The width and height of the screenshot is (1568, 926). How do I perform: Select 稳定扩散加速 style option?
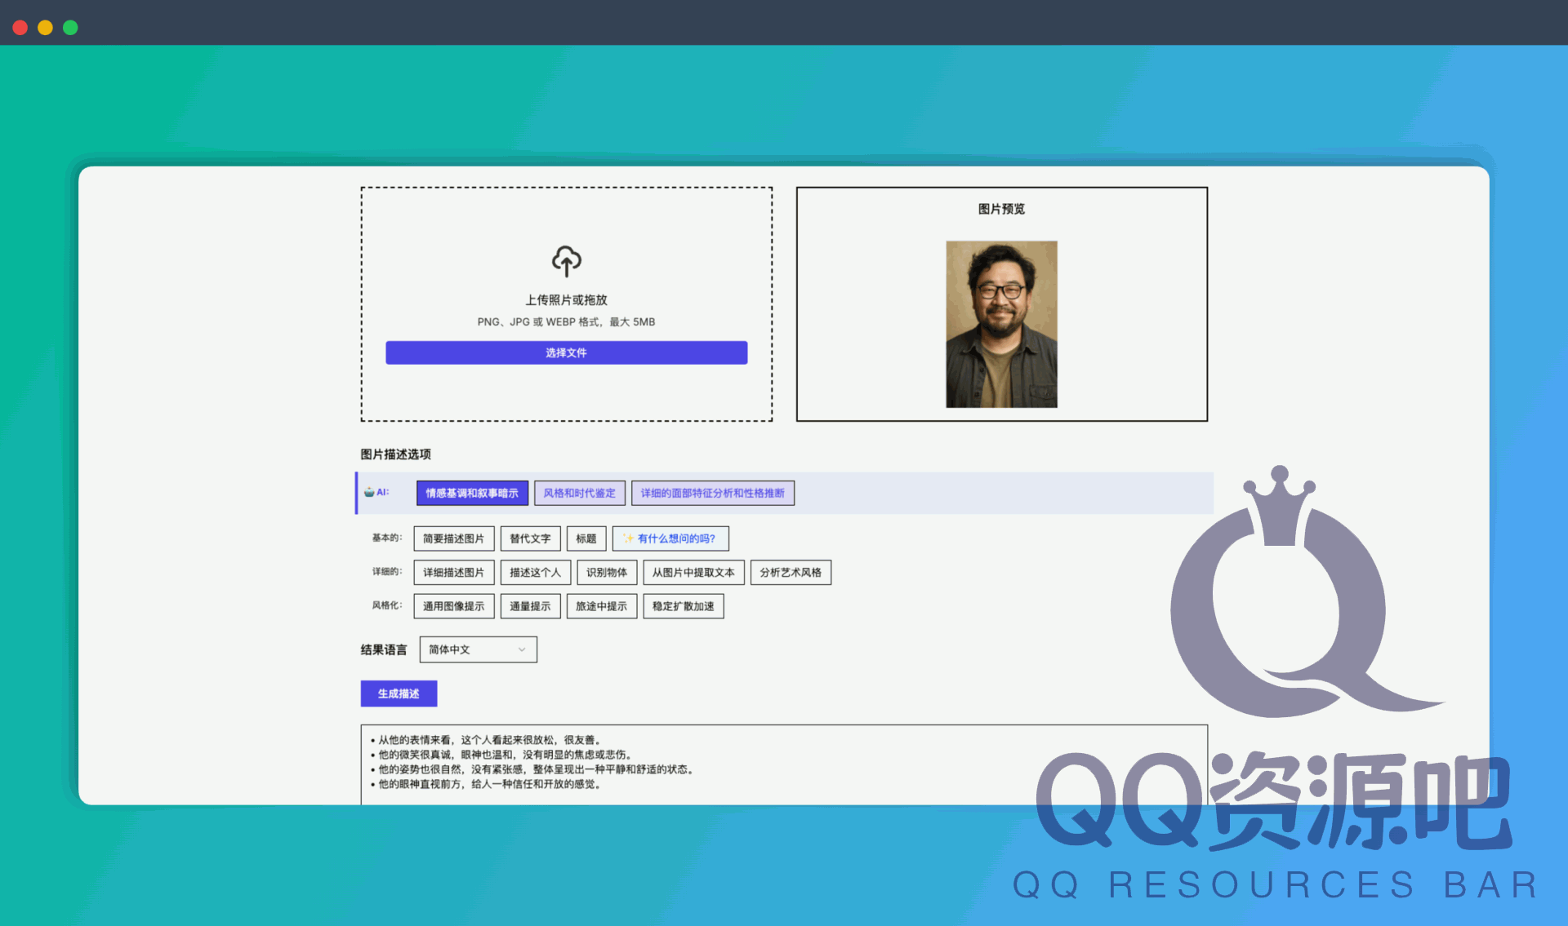(683, 606)
